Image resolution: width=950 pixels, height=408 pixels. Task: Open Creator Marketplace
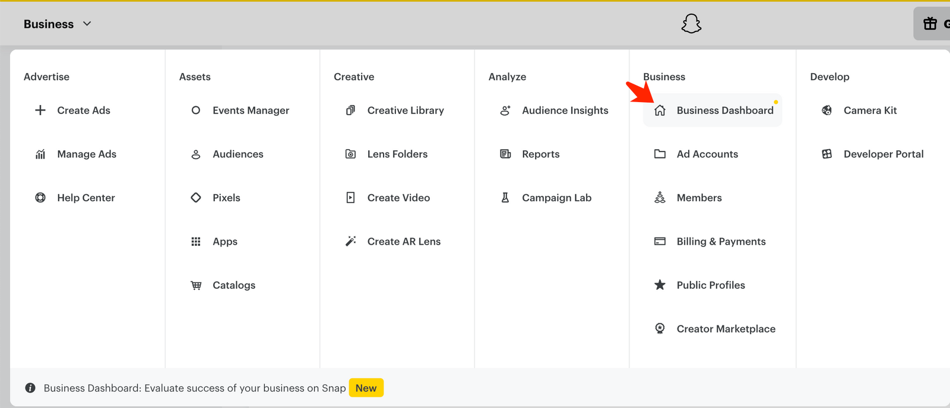pos(726,329)
